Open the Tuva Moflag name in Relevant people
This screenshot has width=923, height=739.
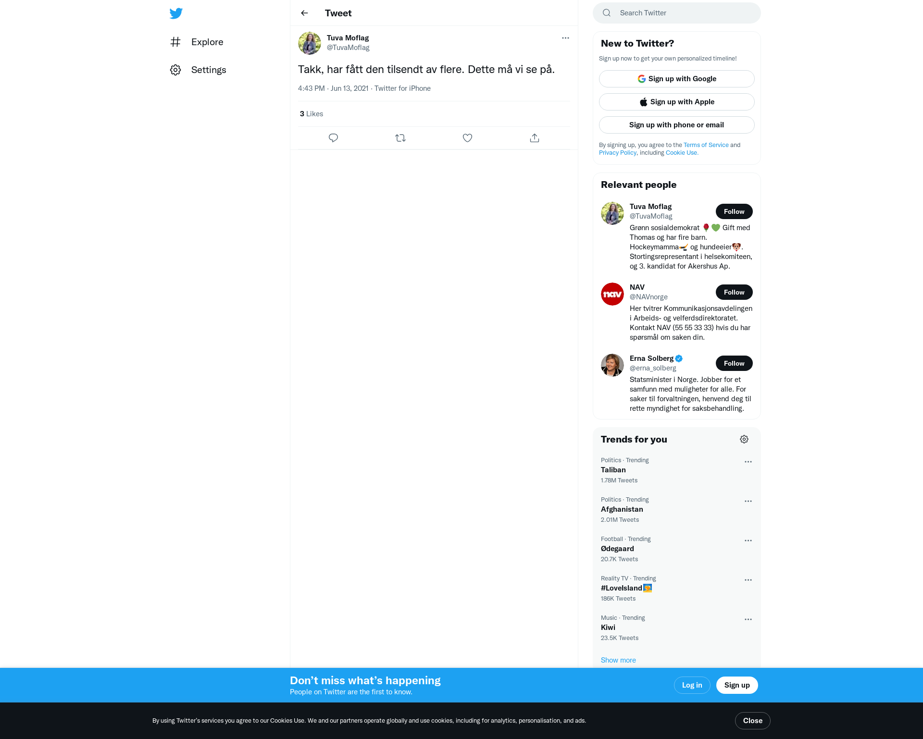[x=650, y=207]
